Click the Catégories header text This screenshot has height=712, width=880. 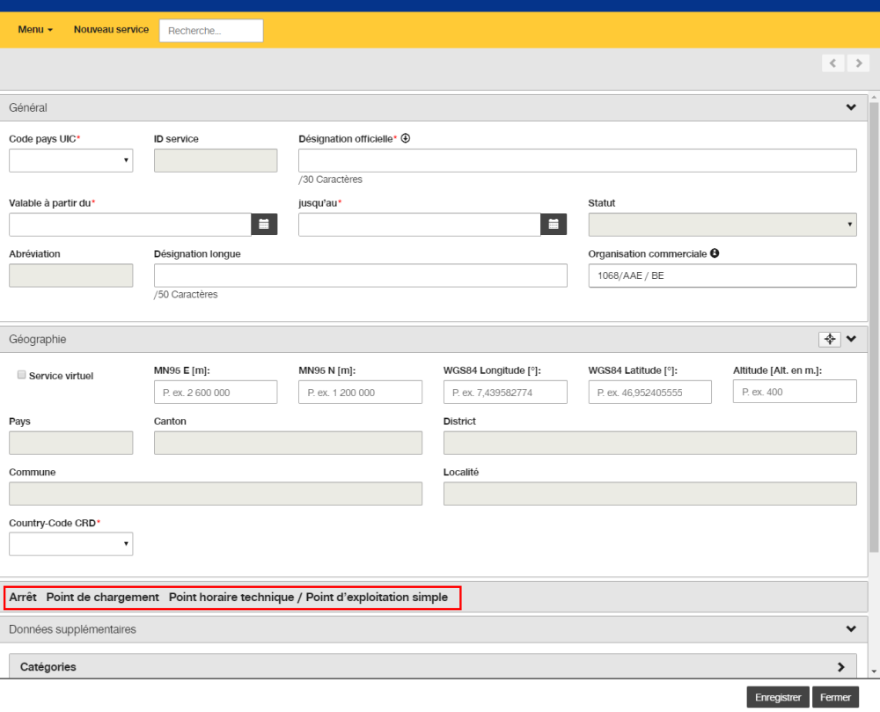point(48,666)
